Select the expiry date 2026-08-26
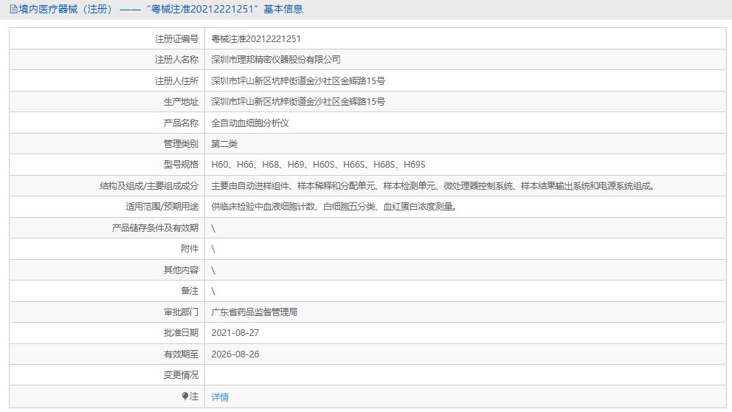The width and height of the screenshot is (732, 412). click(235, 354)
